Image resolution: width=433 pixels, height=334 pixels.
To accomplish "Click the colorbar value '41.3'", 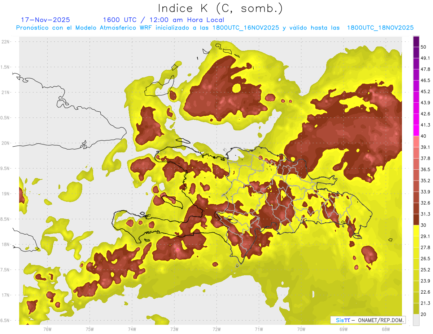I will (425, 125).
